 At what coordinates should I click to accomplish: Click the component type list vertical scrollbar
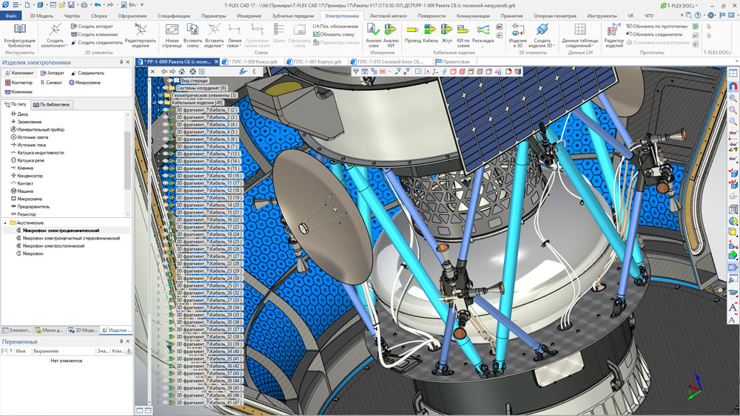(127, 160)
